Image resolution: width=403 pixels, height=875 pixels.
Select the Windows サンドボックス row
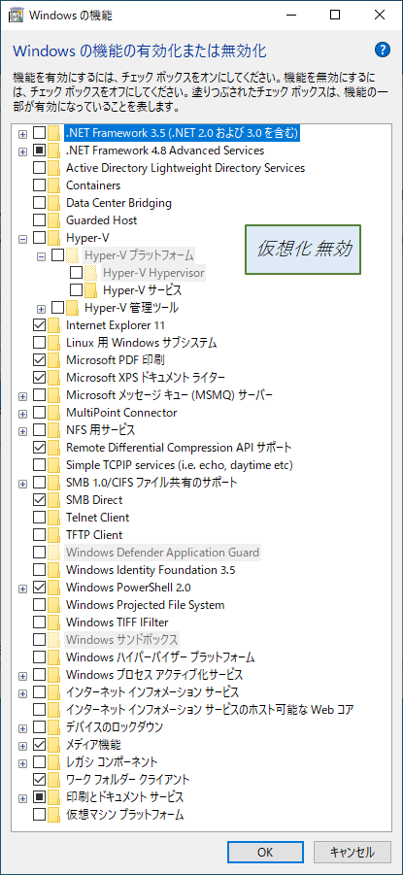tap(122, 639)
